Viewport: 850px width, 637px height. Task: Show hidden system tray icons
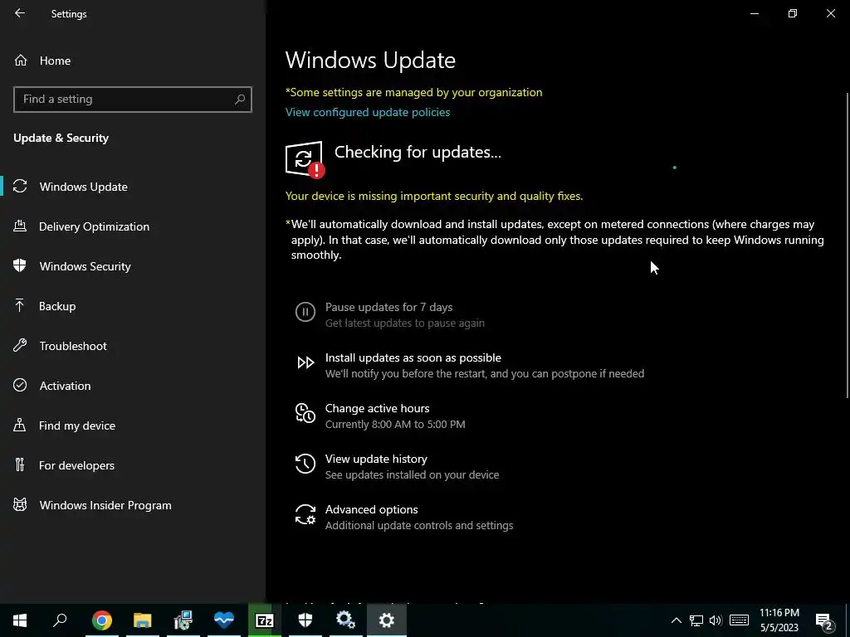[676, 620]
